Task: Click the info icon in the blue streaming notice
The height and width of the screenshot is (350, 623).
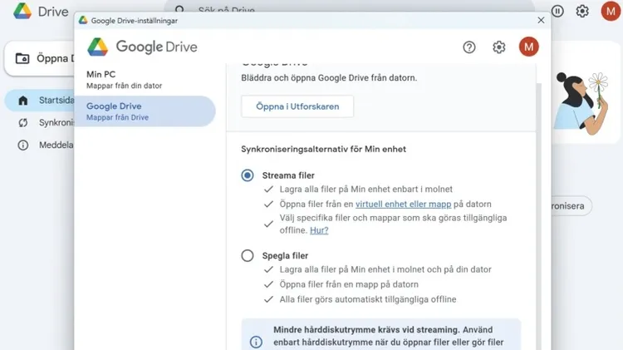Action: coord(256,342)
